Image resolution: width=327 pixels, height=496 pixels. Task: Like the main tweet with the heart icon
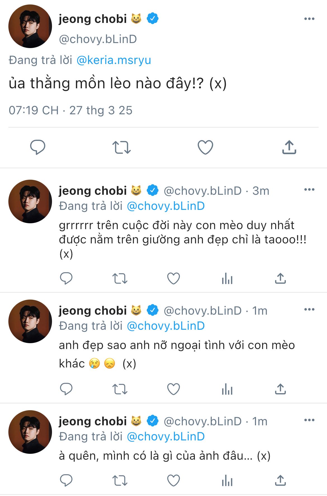click(205, 147)
